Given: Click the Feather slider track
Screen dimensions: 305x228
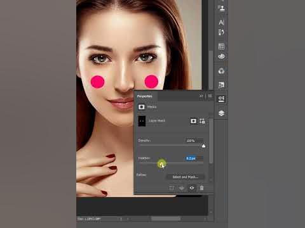Looking at the screenshot, I should 171,163.
